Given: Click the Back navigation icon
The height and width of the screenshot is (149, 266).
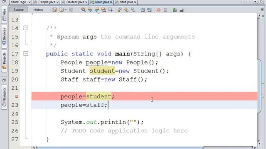Looking at the screenshot, I should click(62, 10).
